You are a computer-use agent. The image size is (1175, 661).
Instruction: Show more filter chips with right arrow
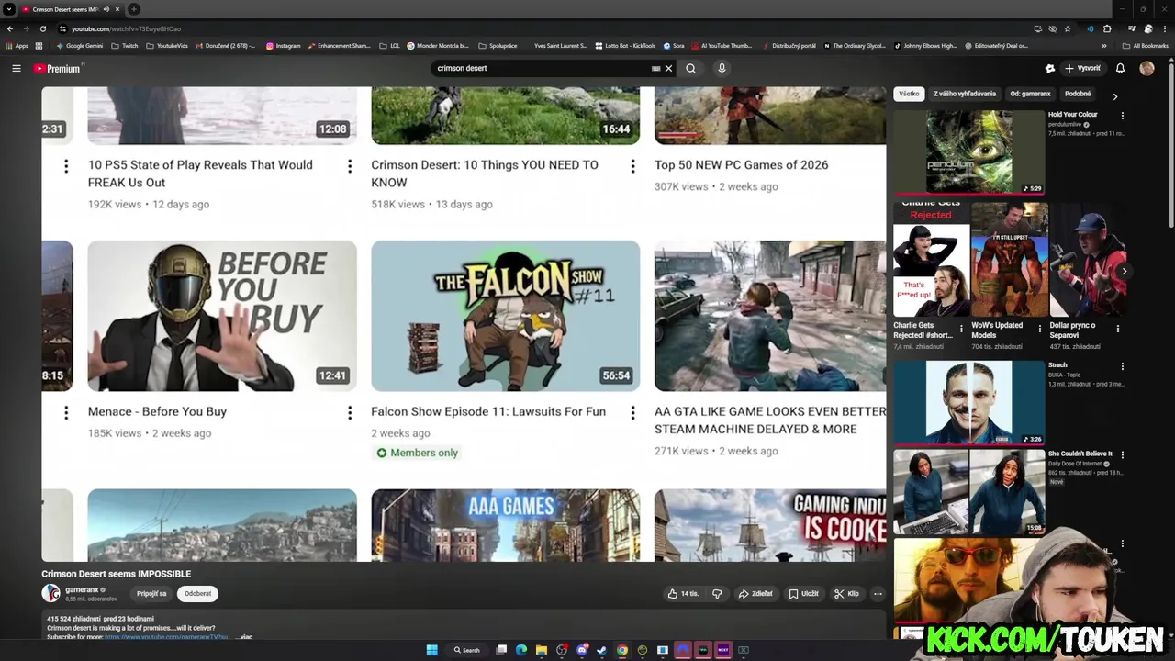point(1115,96)
